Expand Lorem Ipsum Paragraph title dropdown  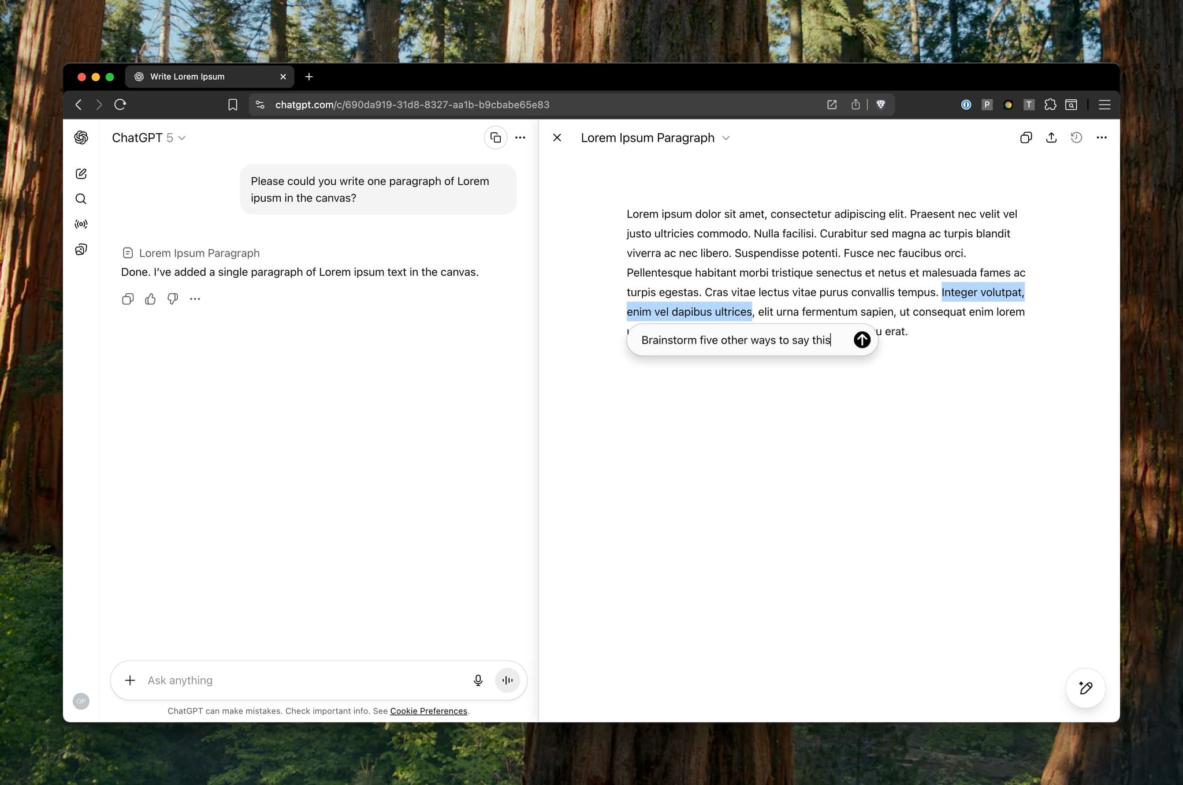coord(726,138)
